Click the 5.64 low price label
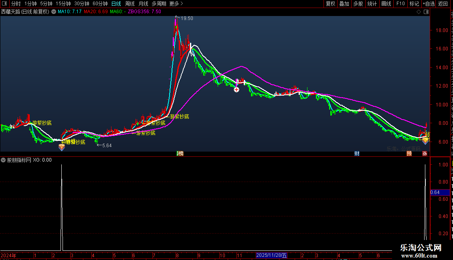 click(x=107, y=146)
